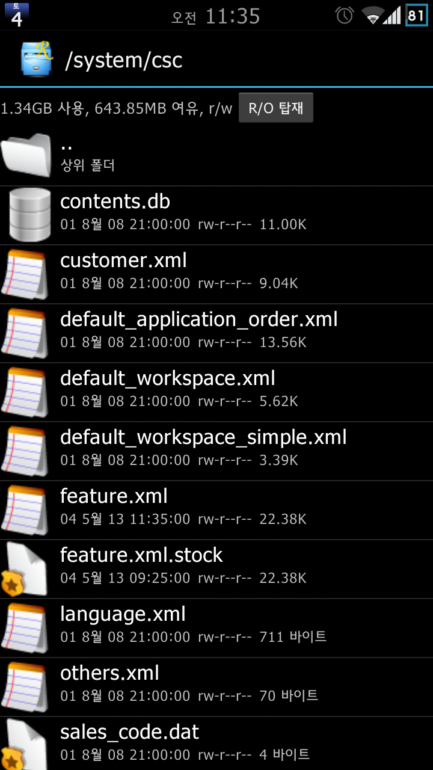Open default_application_order.xml file
433x770 pixels.
[x=198, y=319]
